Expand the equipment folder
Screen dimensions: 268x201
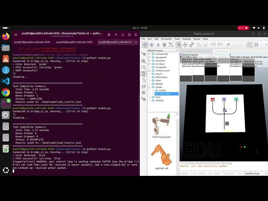149,57
